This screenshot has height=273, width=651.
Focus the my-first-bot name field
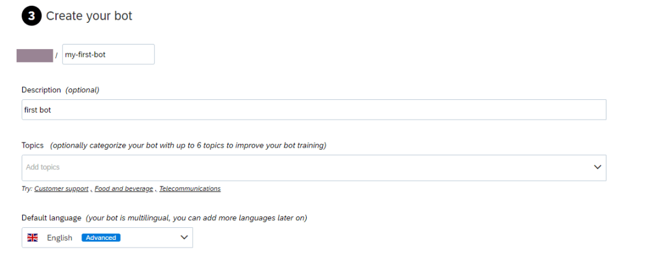point(108,55)
